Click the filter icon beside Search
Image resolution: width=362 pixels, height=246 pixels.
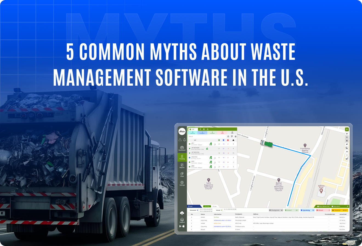click(x=232, y=136)
